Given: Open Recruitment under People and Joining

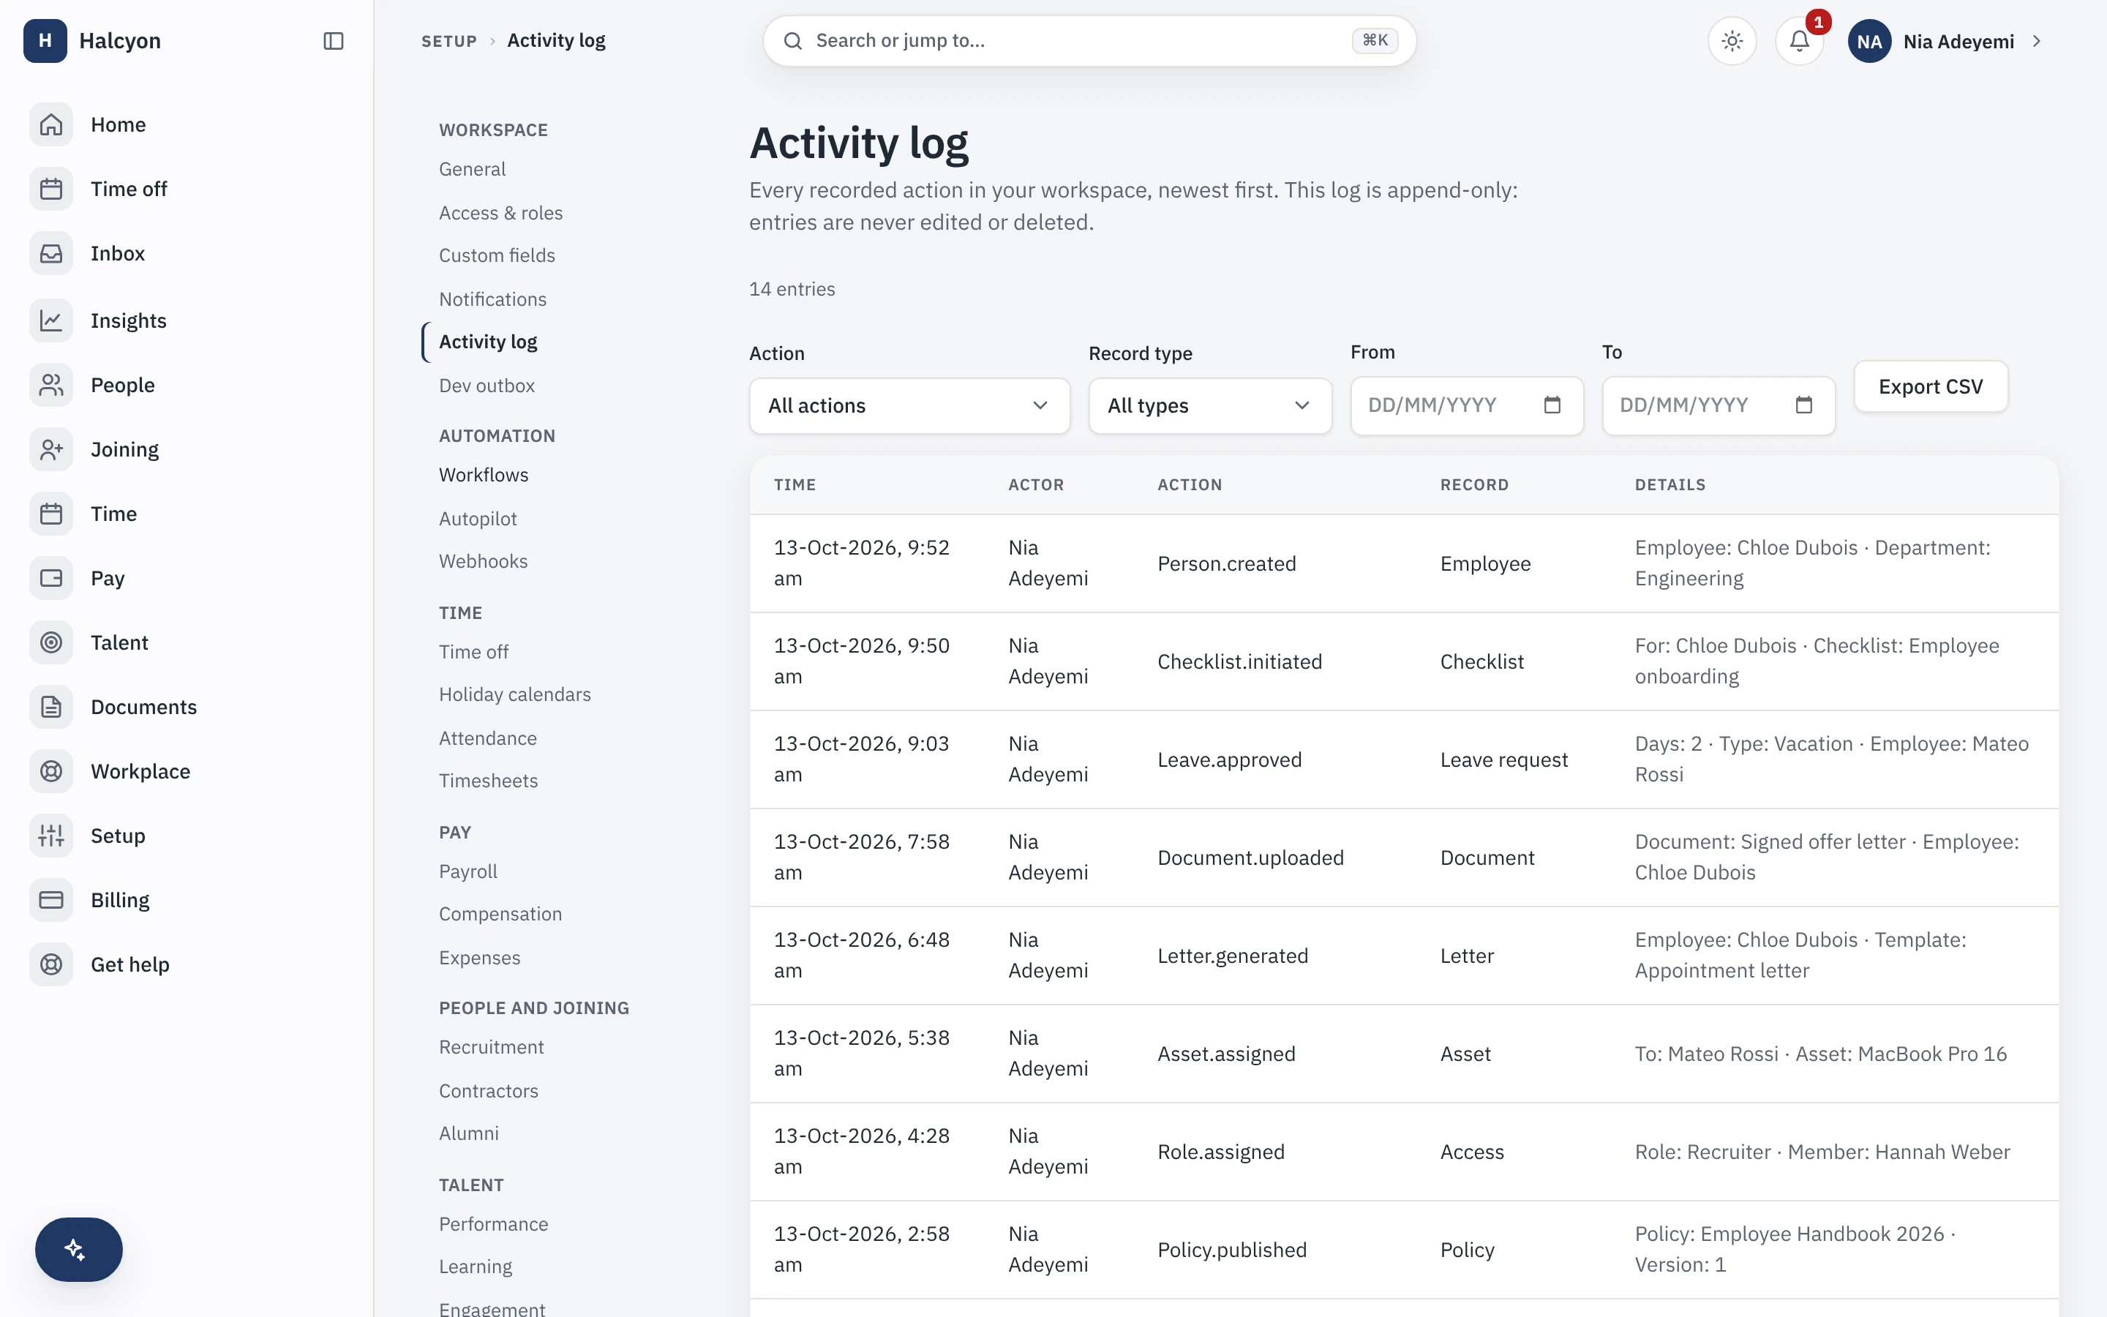Looking at the screenshot, I should 491,1047.
